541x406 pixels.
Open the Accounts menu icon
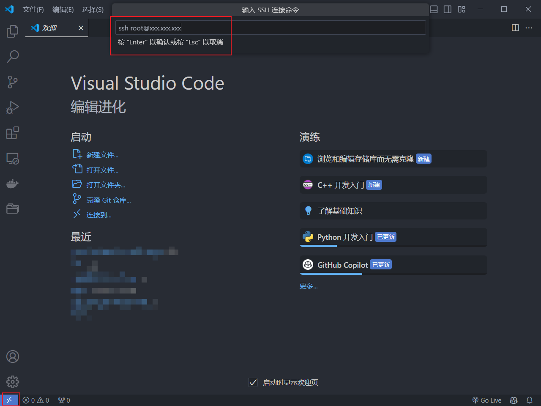(13, 357)
